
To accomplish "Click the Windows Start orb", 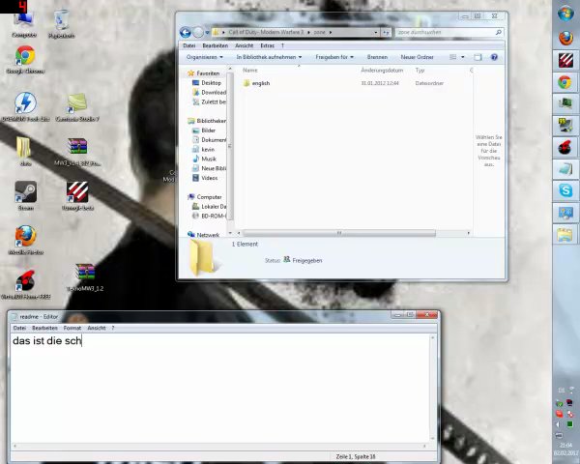I will [x=565, y=14].
